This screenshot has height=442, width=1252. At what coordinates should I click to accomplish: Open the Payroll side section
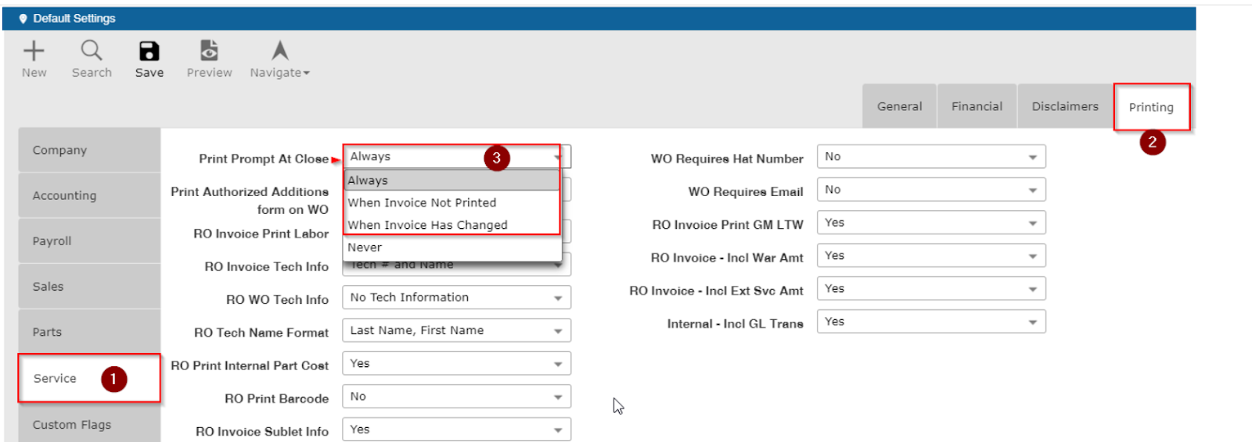click(x=89, y=241)
